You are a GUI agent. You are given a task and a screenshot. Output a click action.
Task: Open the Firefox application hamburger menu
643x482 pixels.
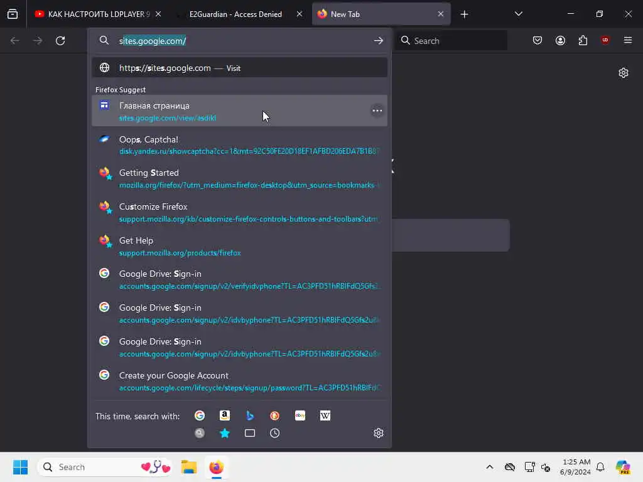click(x=627, y=40)
